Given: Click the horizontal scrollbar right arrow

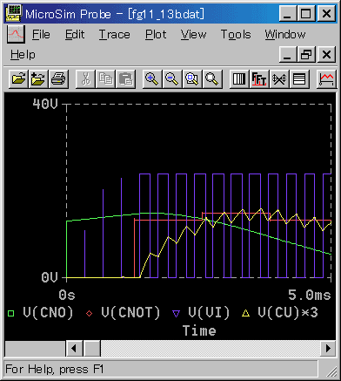Looking at the screenshot, I should (328, 348).
